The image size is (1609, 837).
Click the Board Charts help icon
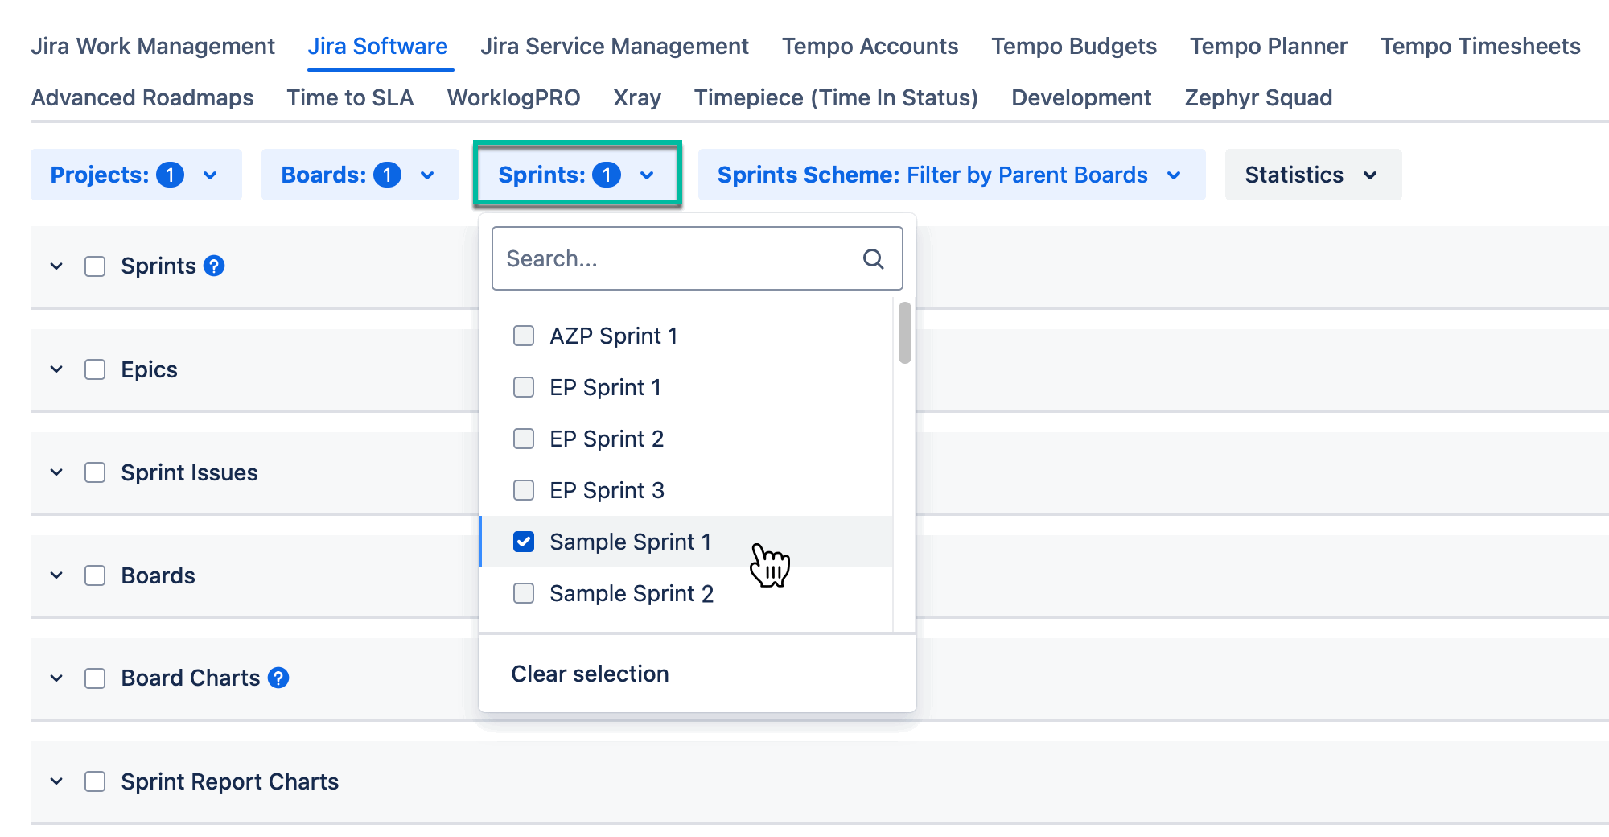(x=278, y=678)
